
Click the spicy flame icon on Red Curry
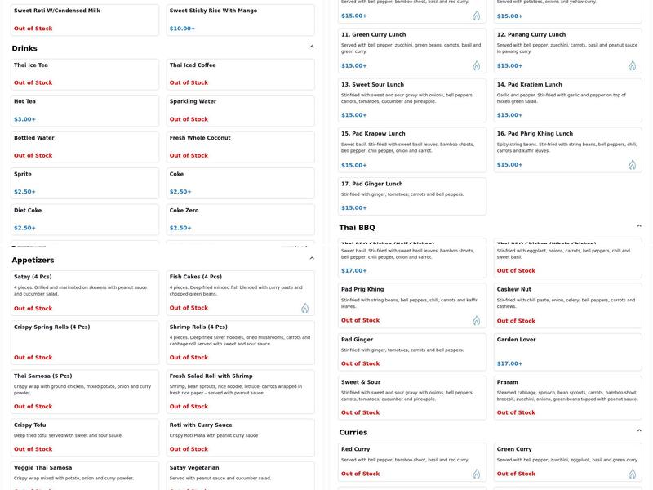(x=476, y=474)
